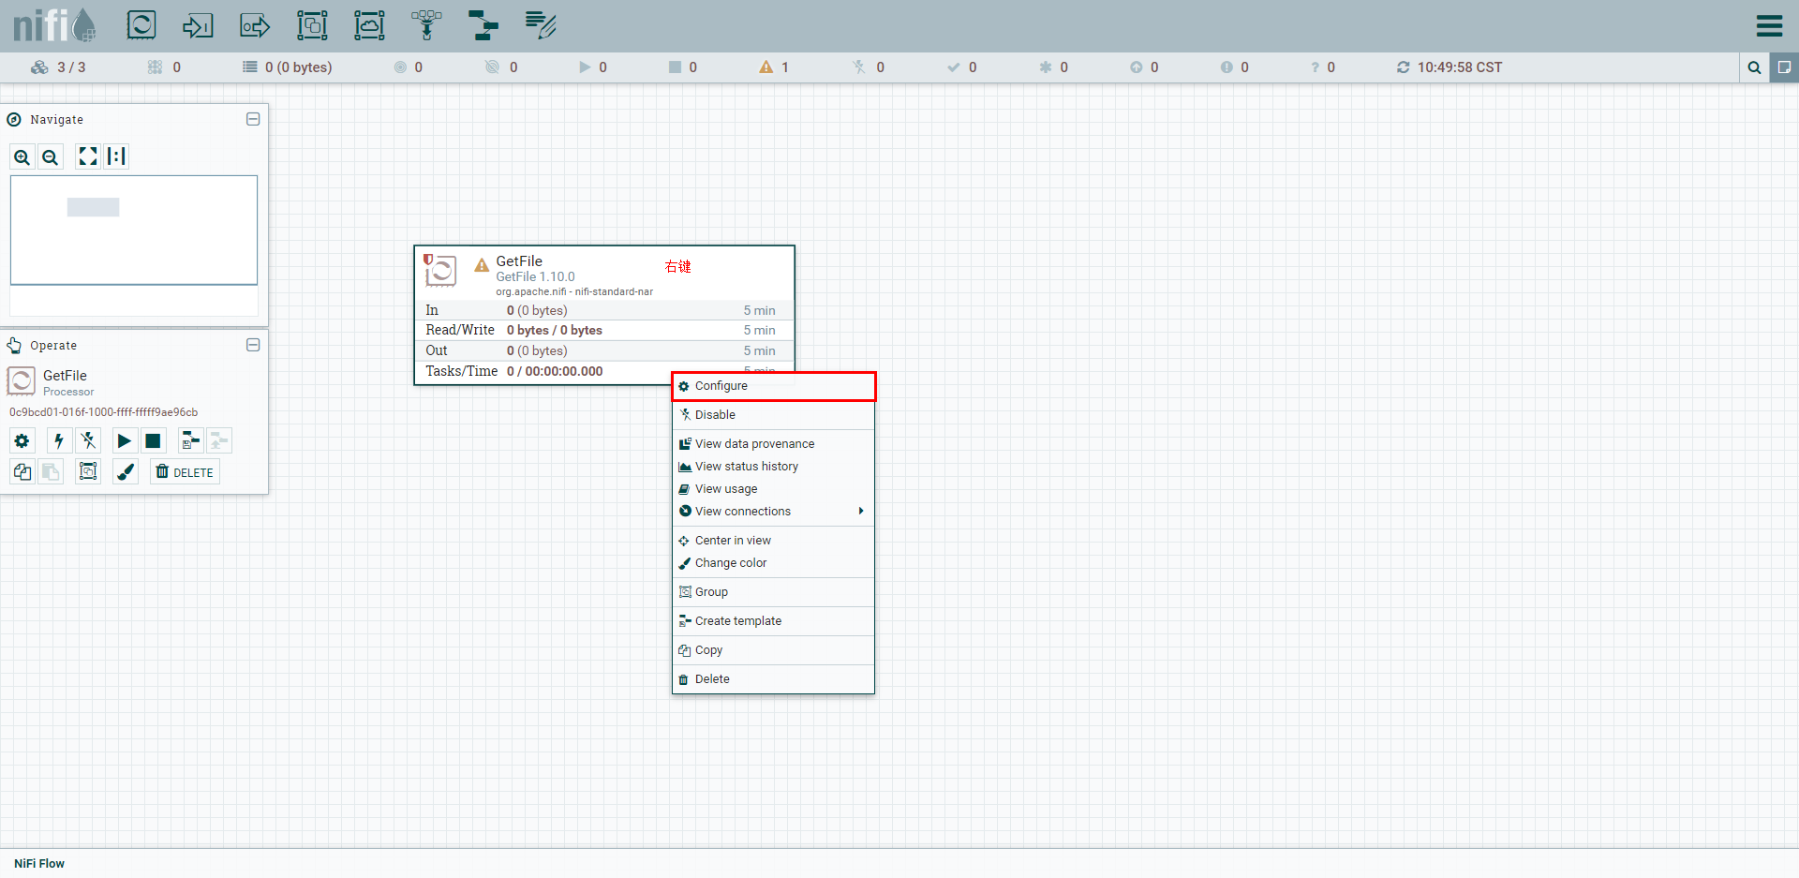Click Create Template icon in Operate panel
The image size is (1799, 878).
pyautogui.click(x=190, y=440)
